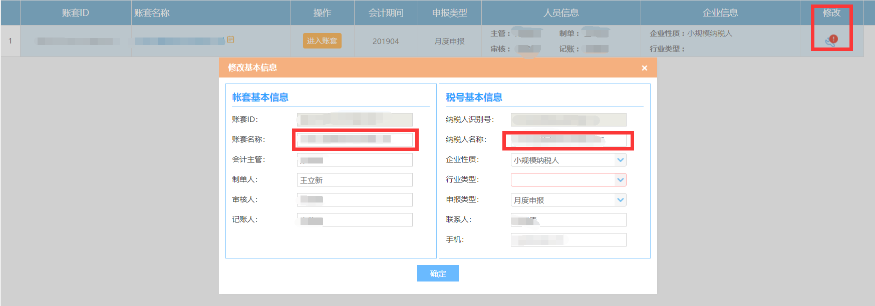Image resolution: width=875 pixels, height=306 pixels.
Task: Click the 账套ID column header
Action: point(76,13)
